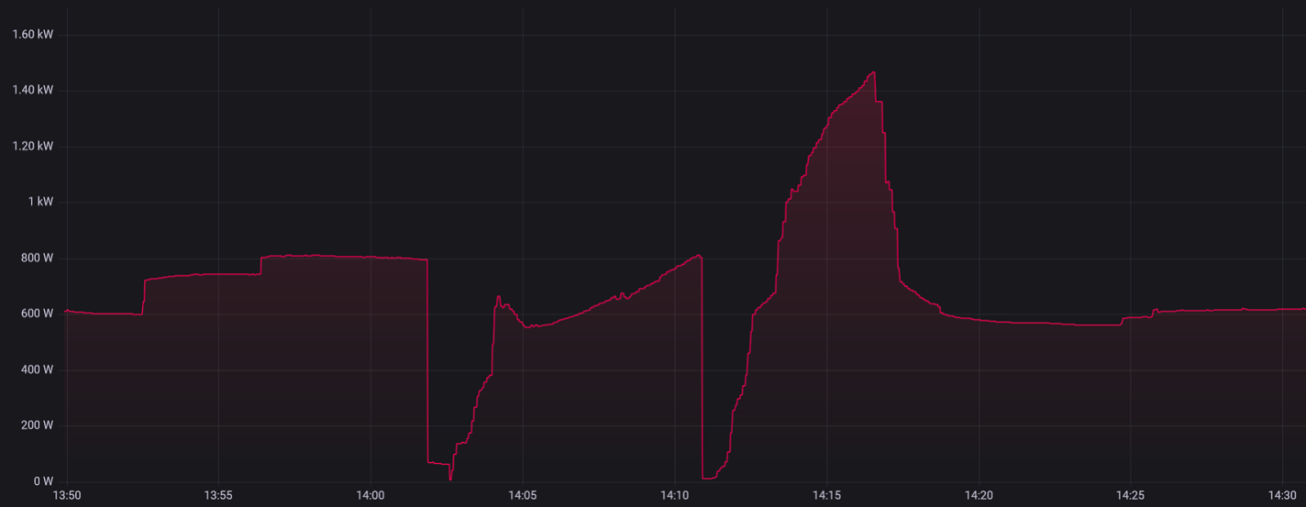Click the 1.20 kW y-axis label
The image size is (1306, 507).
pos(33,146)
